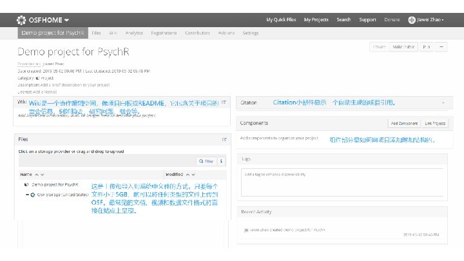Click the Demo project folder icon
Image resolution: width=464 pixels, height=261 pixels.
[x=26, y=184]
